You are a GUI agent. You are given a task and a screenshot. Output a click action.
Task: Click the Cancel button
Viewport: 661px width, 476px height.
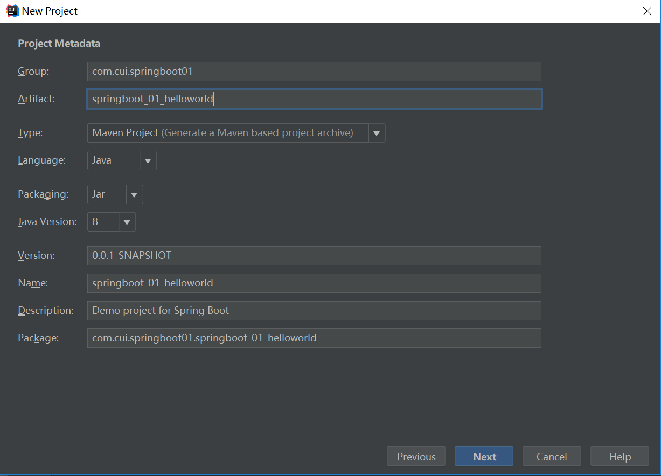[552, 457]
